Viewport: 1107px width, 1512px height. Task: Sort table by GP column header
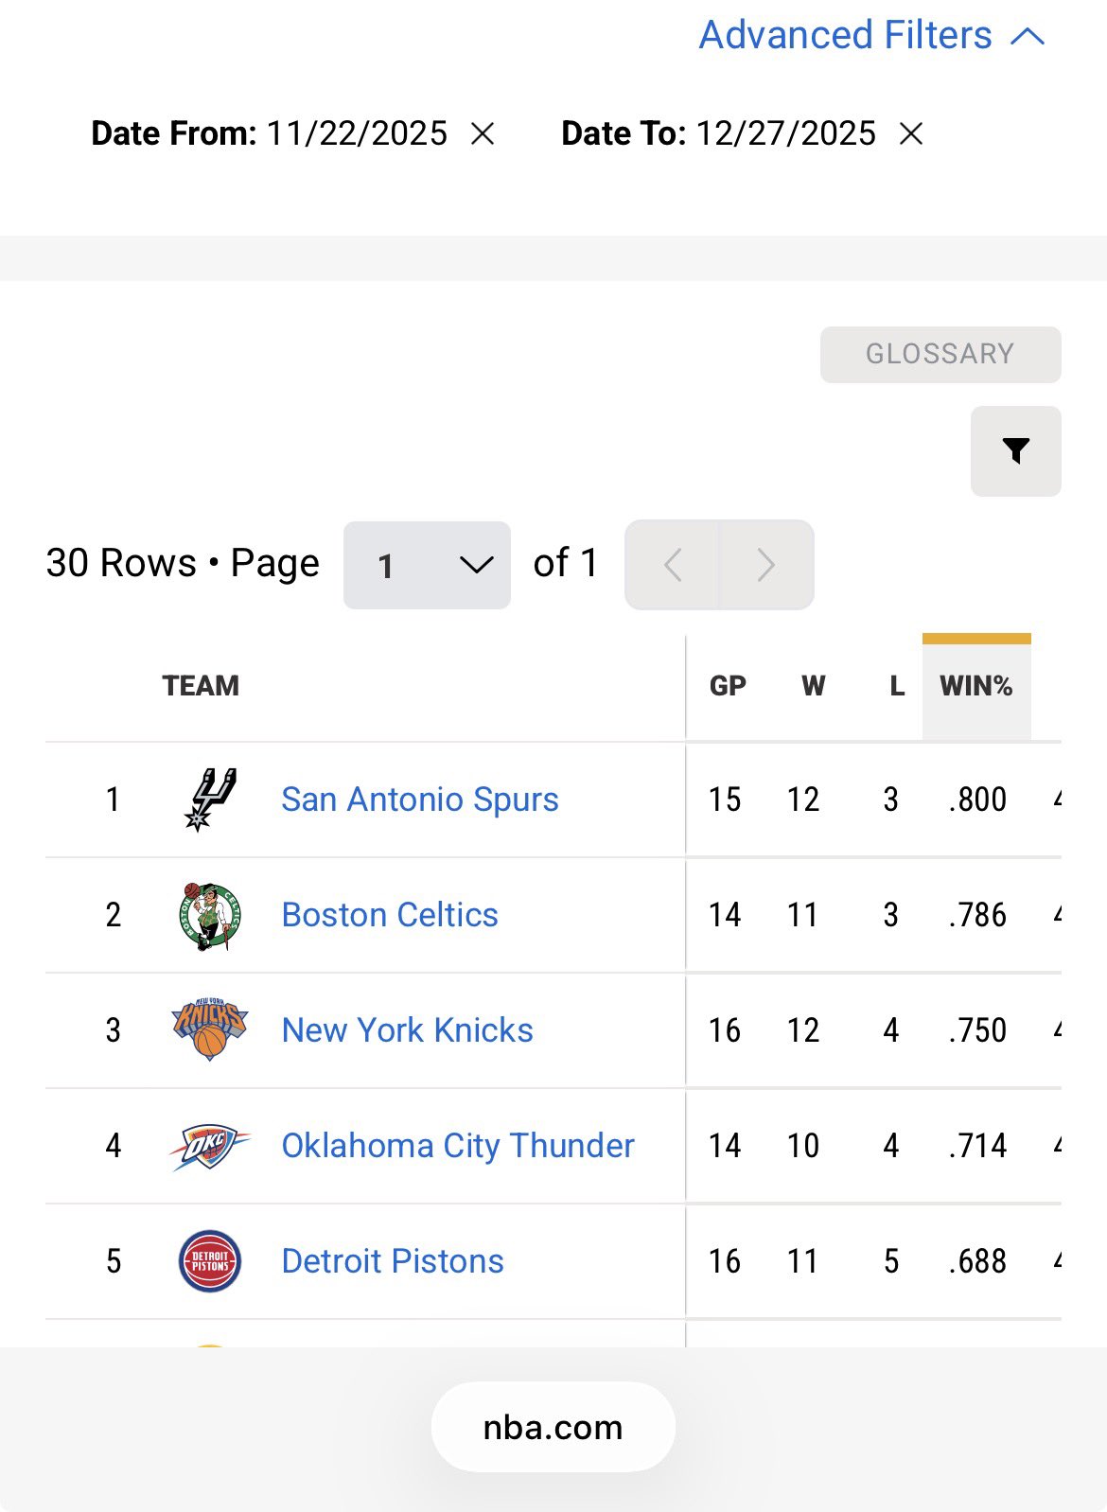[728, 686]
